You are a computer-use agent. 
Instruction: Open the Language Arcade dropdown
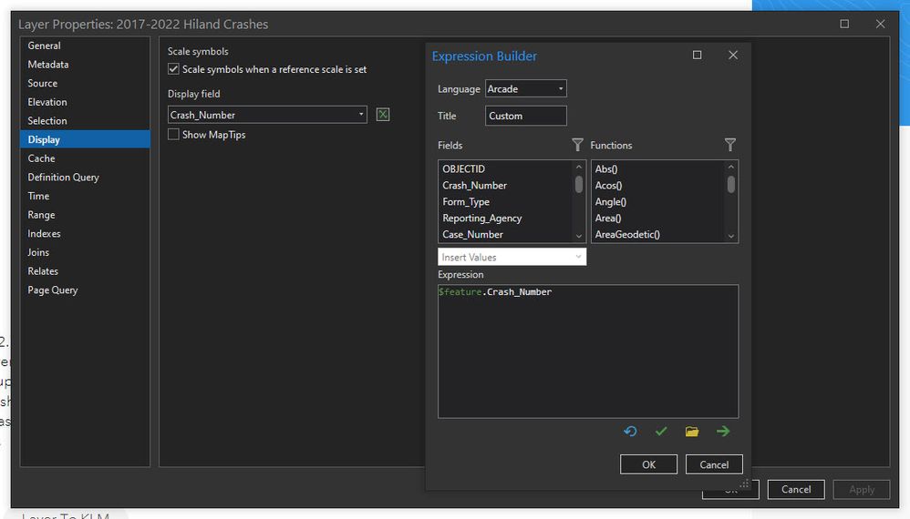click(x=526, y=88)
